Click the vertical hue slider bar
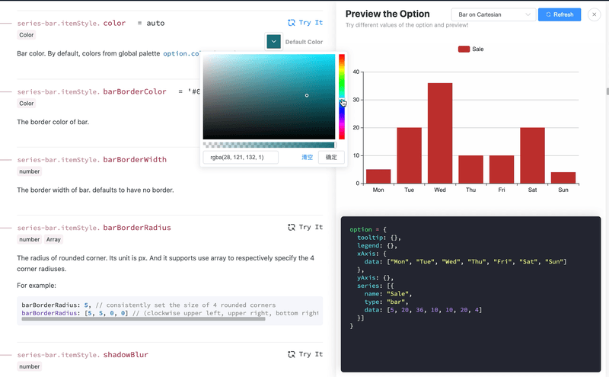This screenshot has width=609, height=377. coord(341,97)
